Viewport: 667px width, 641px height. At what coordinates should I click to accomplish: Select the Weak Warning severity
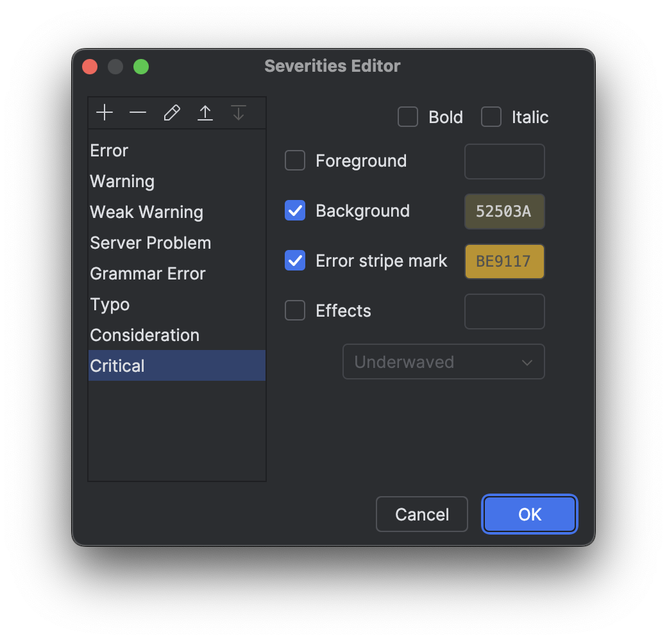click(x=146, y=212)
